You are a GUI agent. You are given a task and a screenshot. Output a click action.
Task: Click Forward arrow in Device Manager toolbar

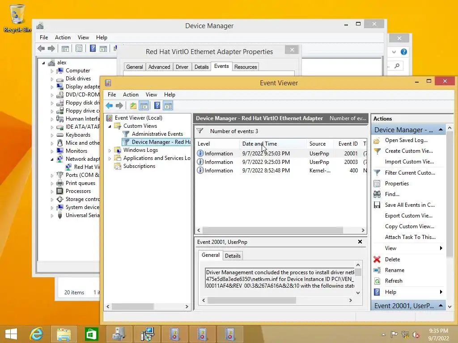click(51, 48)
